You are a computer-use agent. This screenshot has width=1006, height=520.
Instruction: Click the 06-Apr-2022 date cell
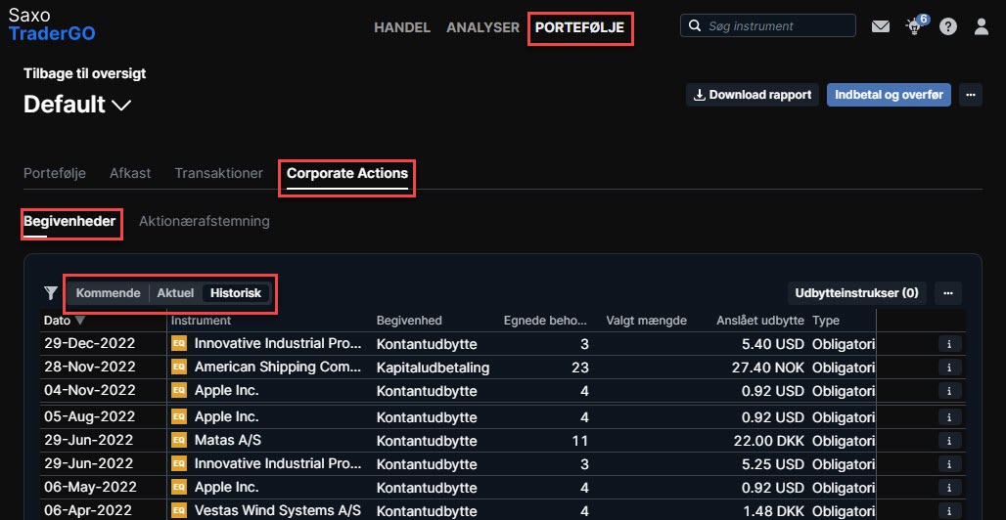tap(88, 510)
